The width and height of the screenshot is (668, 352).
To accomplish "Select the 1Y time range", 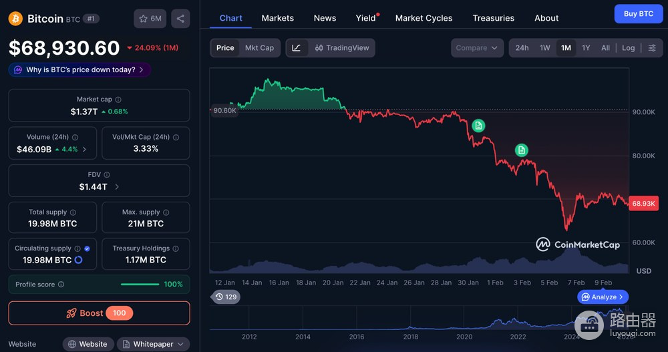I will (586, 47).
